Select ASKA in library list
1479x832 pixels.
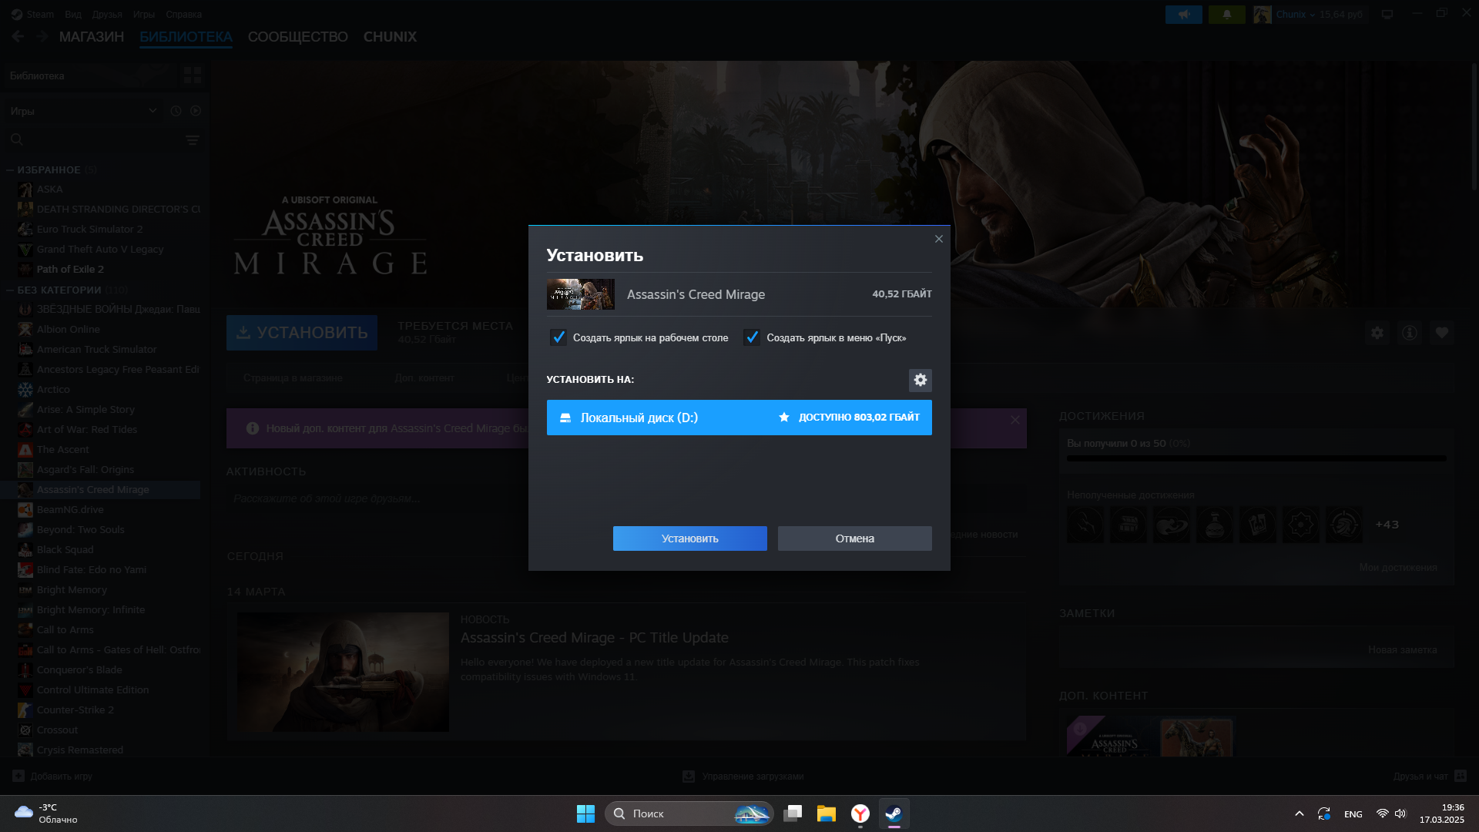(49, 190)
